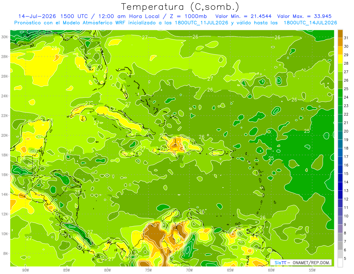Screen dimensions: 354x274
Task: Click legend value 24
Action: tap(346, 97)
